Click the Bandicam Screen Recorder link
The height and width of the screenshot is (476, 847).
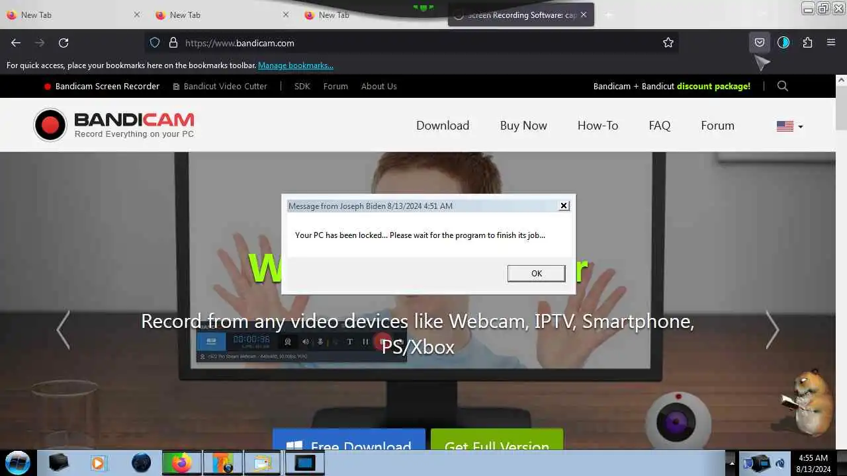(101, 86)
